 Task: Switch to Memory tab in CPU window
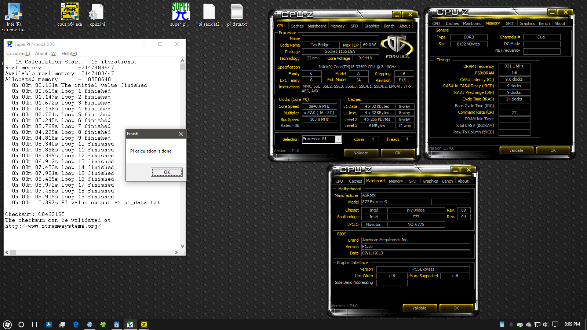tap(338, 26)
